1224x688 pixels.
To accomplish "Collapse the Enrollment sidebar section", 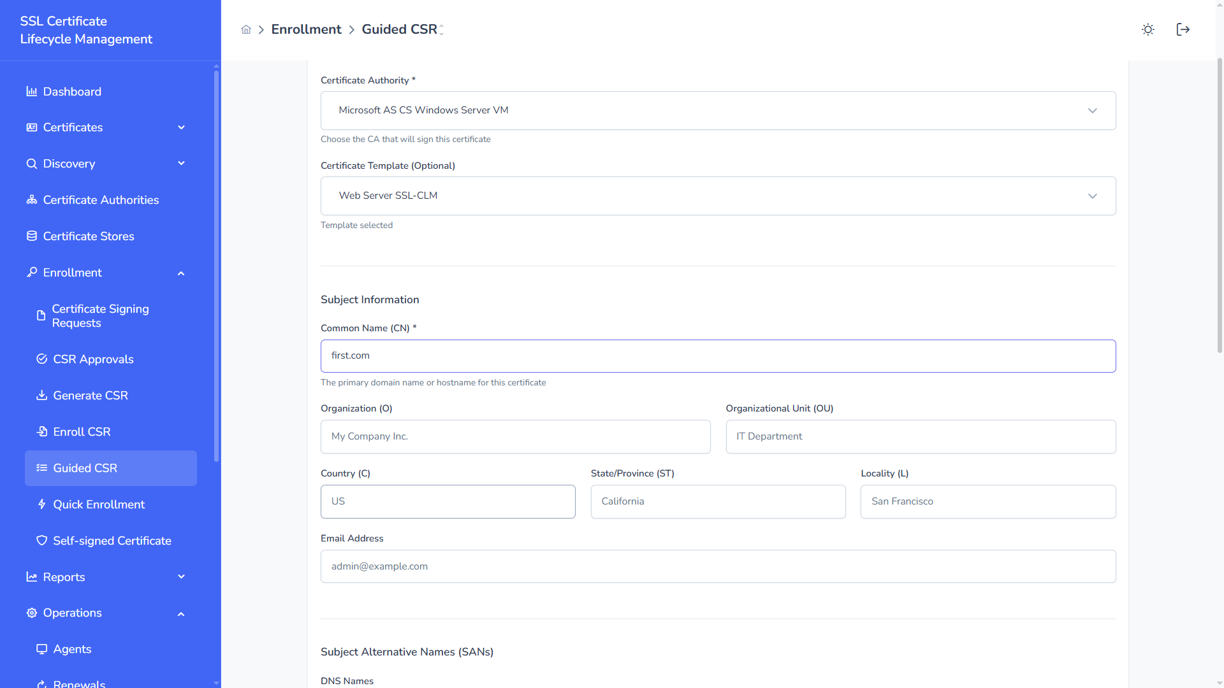I will [x=181, y=273].
